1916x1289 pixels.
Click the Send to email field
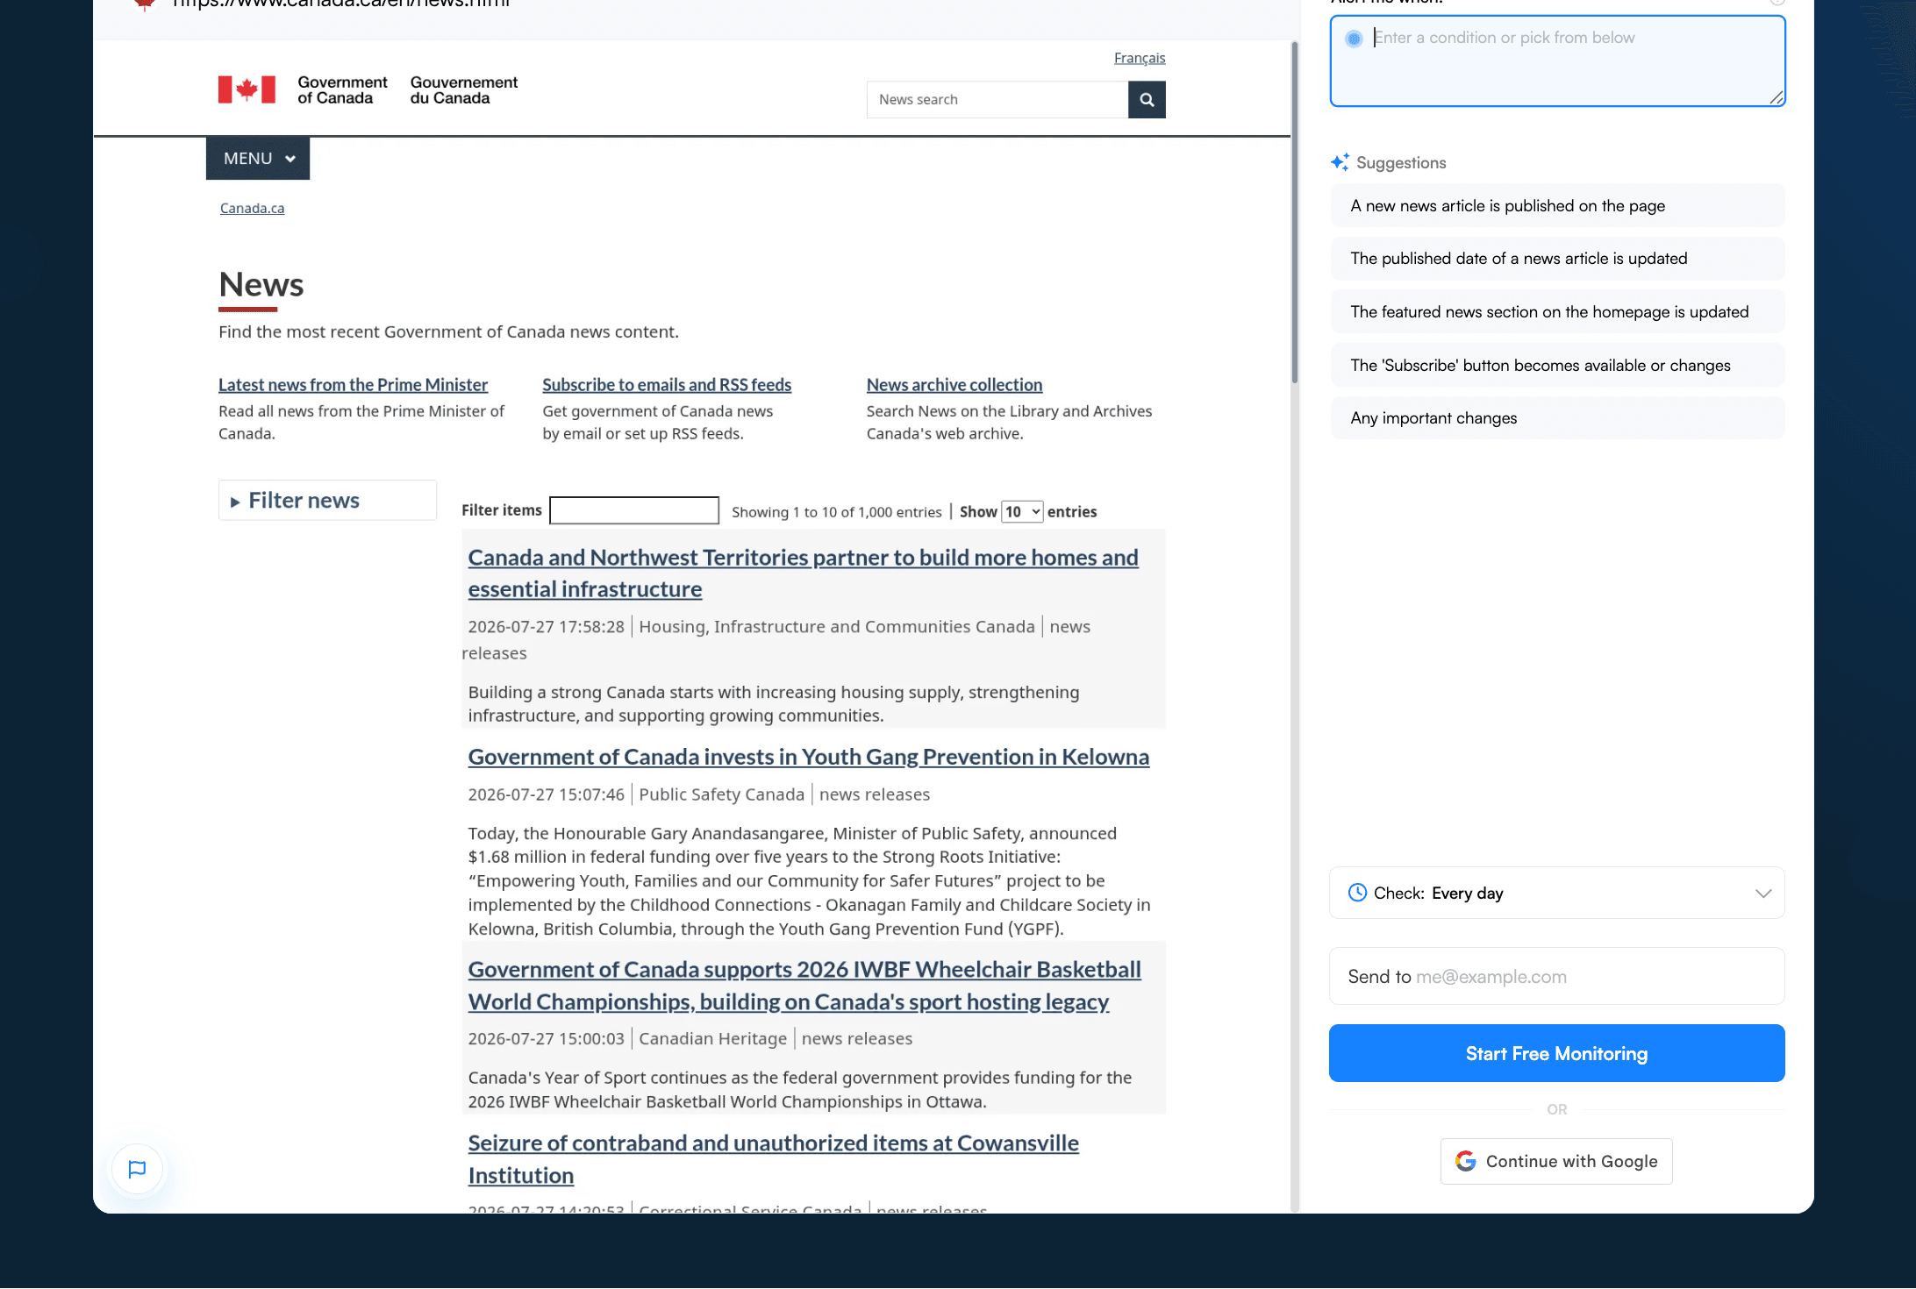pos(1556,976)
